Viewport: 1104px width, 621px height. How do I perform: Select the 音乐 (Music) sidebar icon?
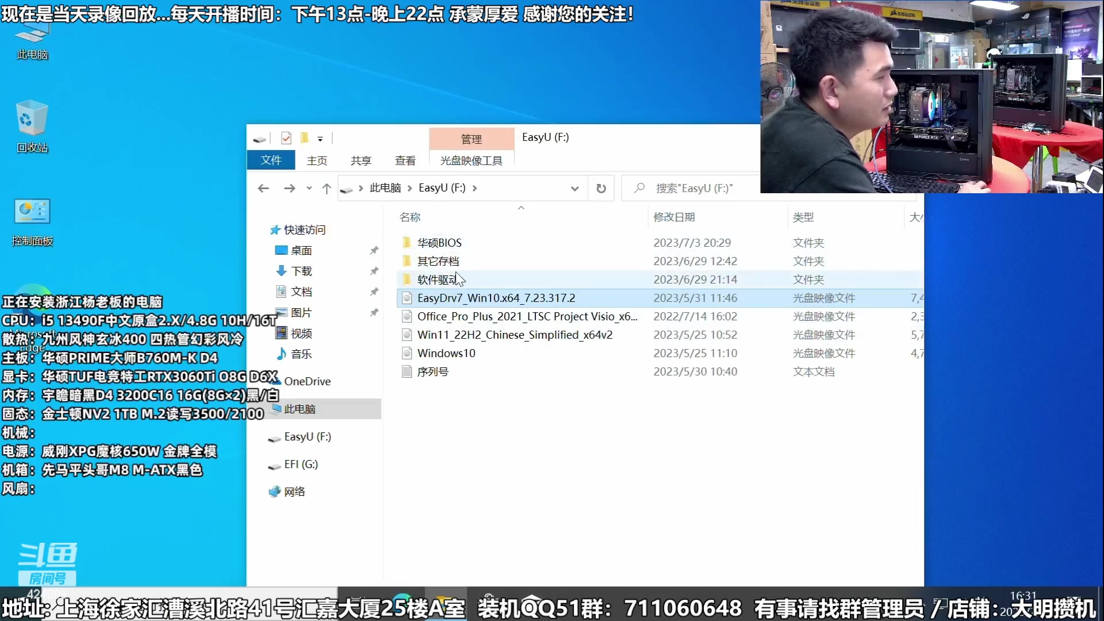click(x=301, y=354)
